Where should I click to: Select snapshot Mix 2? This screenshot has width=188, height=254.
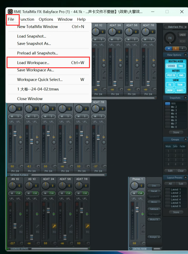tap(176, 107)
